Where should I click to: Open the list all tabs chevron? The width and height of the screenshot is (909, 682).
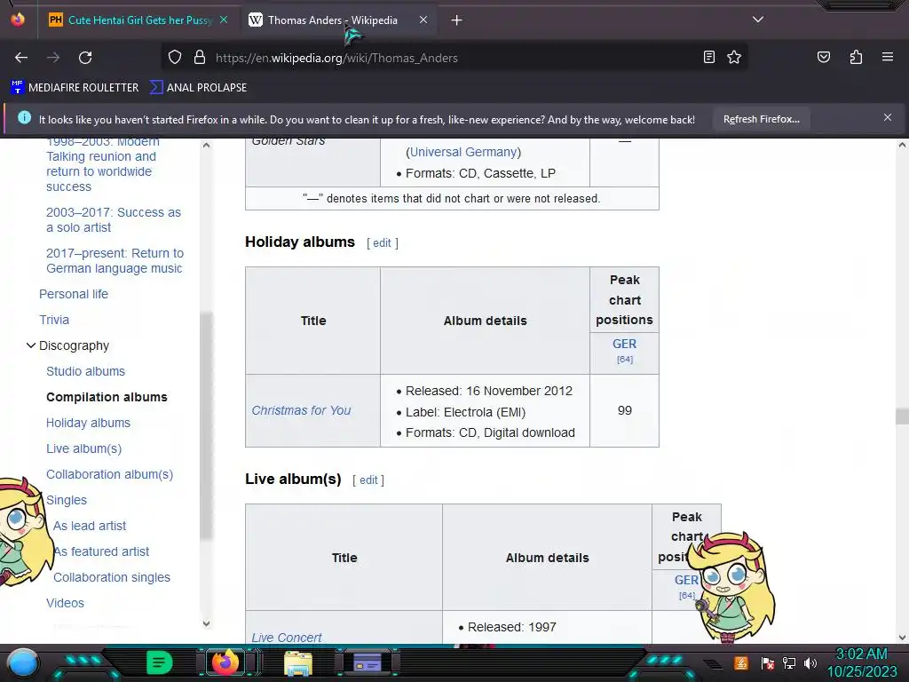pyautogui.click(x=758, y=20)
